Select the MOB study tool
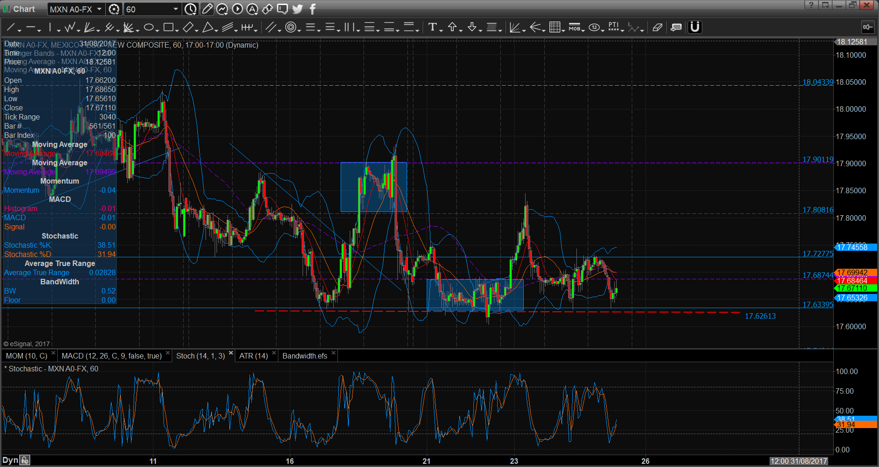879x467 pixels. point(574,27)
